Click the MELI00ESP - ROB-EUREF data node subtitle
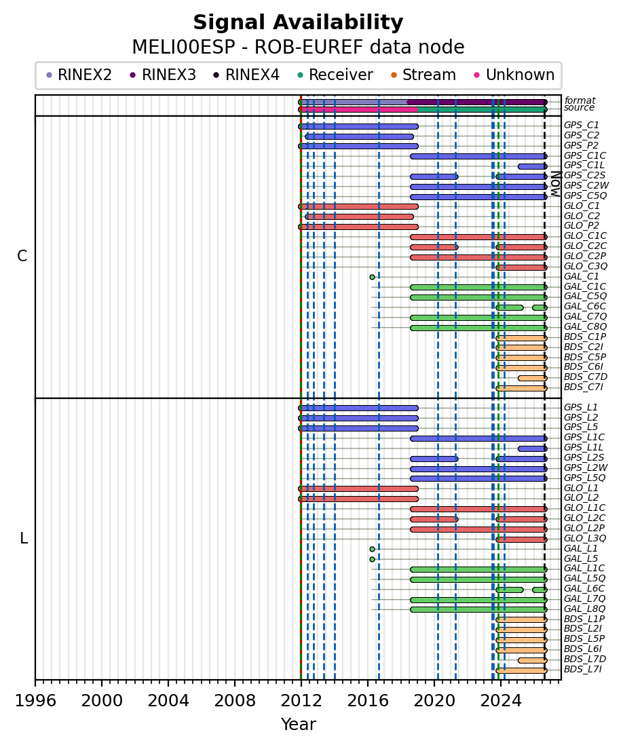Screen dimensions: 623x747 pos(299,47)
